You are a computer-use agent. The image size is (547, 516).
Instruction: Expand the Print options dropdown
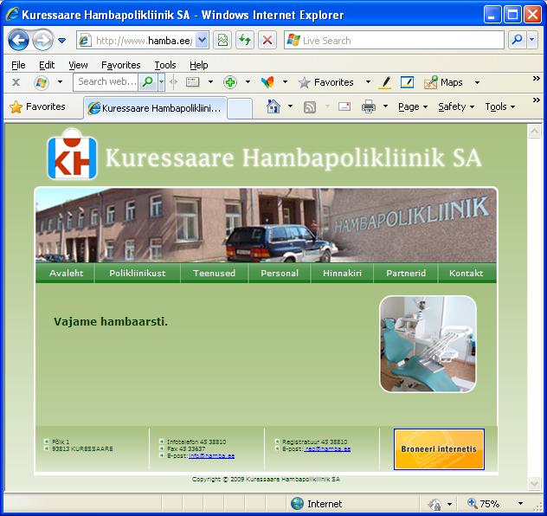pos(385,106)
